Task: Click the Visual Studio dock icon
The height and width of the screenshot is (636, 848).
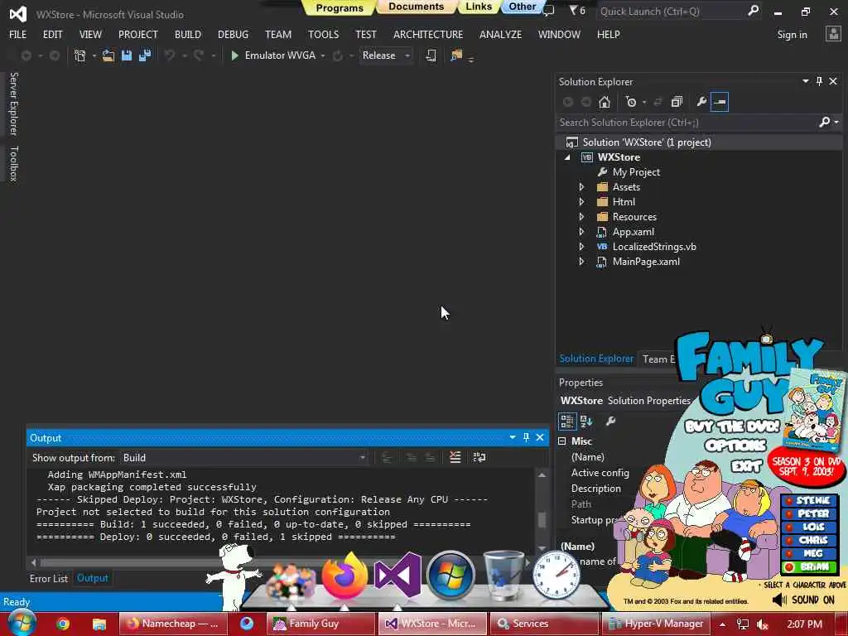Action: [x=397, y=576]
